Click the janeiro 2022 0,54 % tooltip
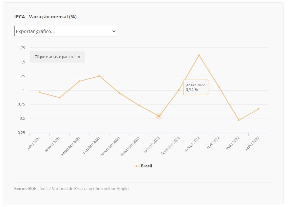Viewport: 288px width, 207px height. pyautogui.click(x=196, y=87)
